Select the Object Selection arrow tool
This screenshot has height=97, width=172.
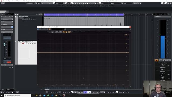(x=72, y=3)
